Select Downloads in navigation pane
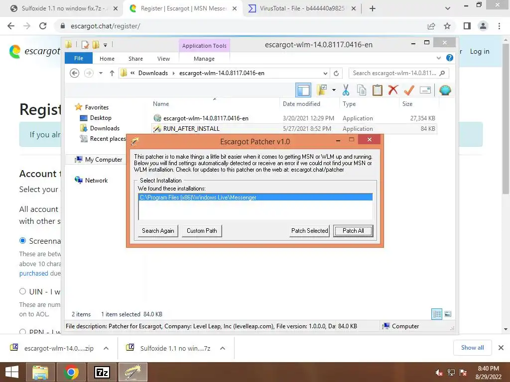The width and height of the screenshot is (510, 382). pyautogui.click(x=105, y=128)
